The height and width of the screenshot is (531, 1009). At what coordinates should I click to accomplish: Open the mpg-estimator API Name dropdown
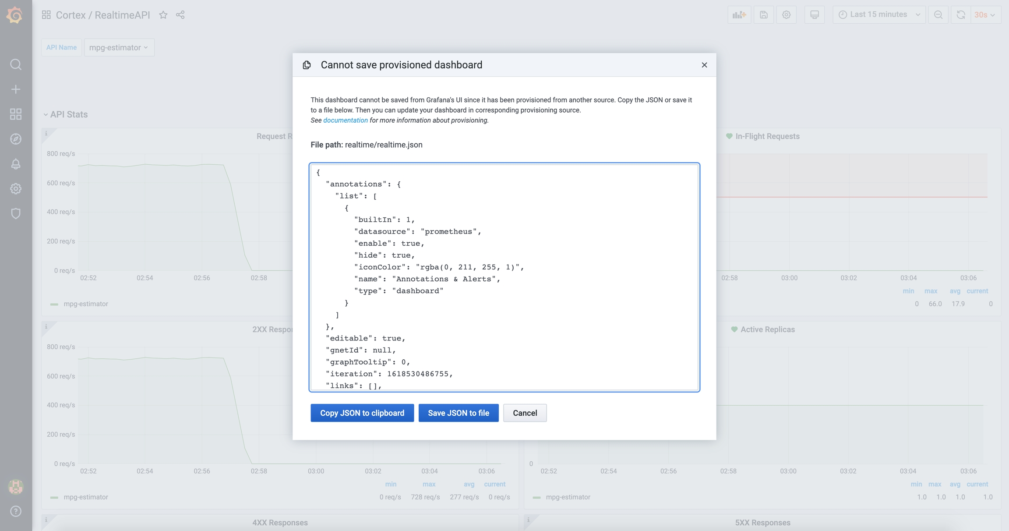pos(119,47)
